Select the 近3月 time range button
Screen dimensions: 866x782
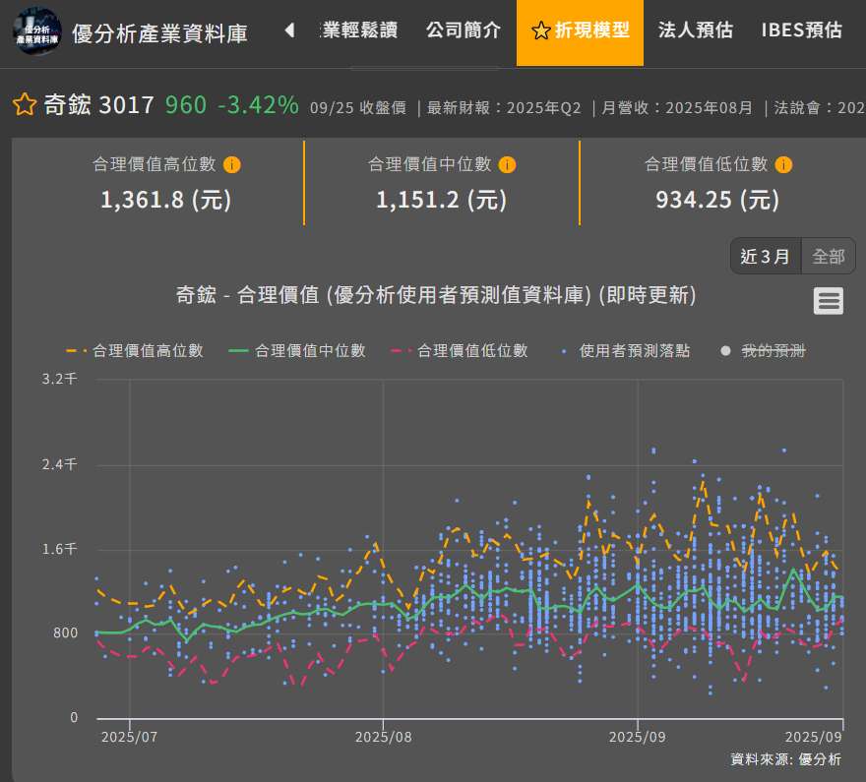765,257
